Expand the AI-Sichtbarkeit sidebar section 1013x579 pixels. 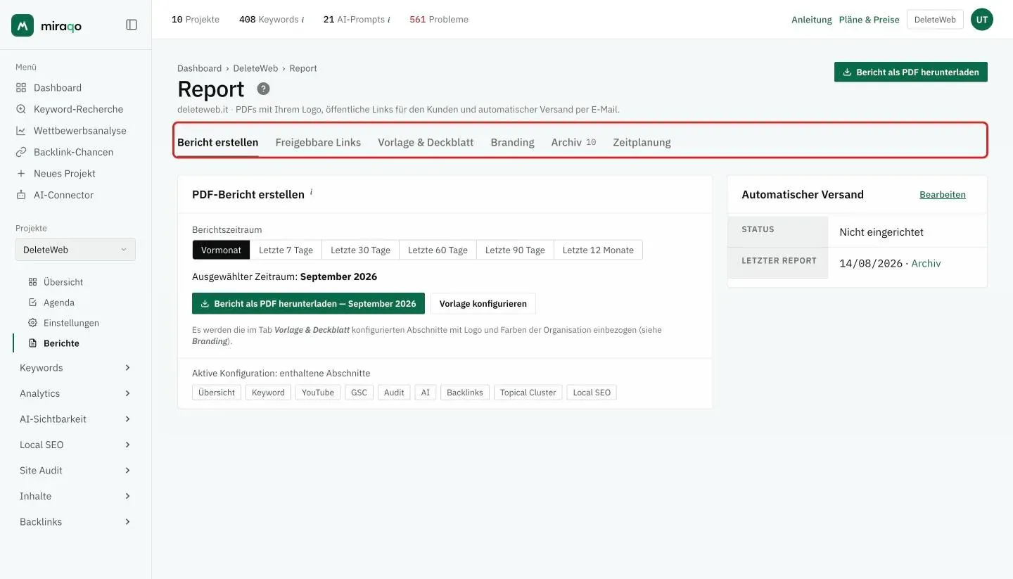(x=75, y=419)
